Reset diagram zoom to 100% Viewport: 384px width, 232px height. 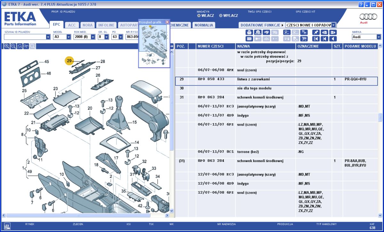[26, 46]
